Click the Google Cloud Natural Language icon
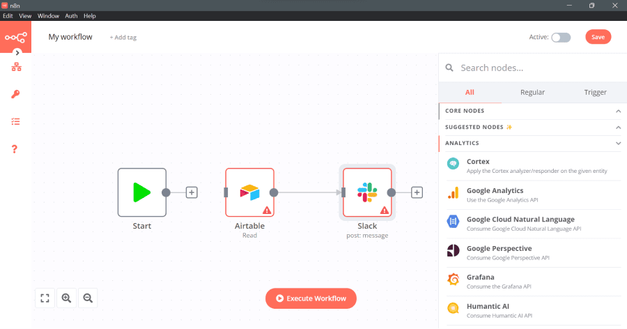 [x=453, y=222]
